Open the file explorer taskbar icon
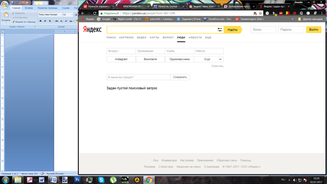Screen dimensions: 327x184 tap(18, 180)
